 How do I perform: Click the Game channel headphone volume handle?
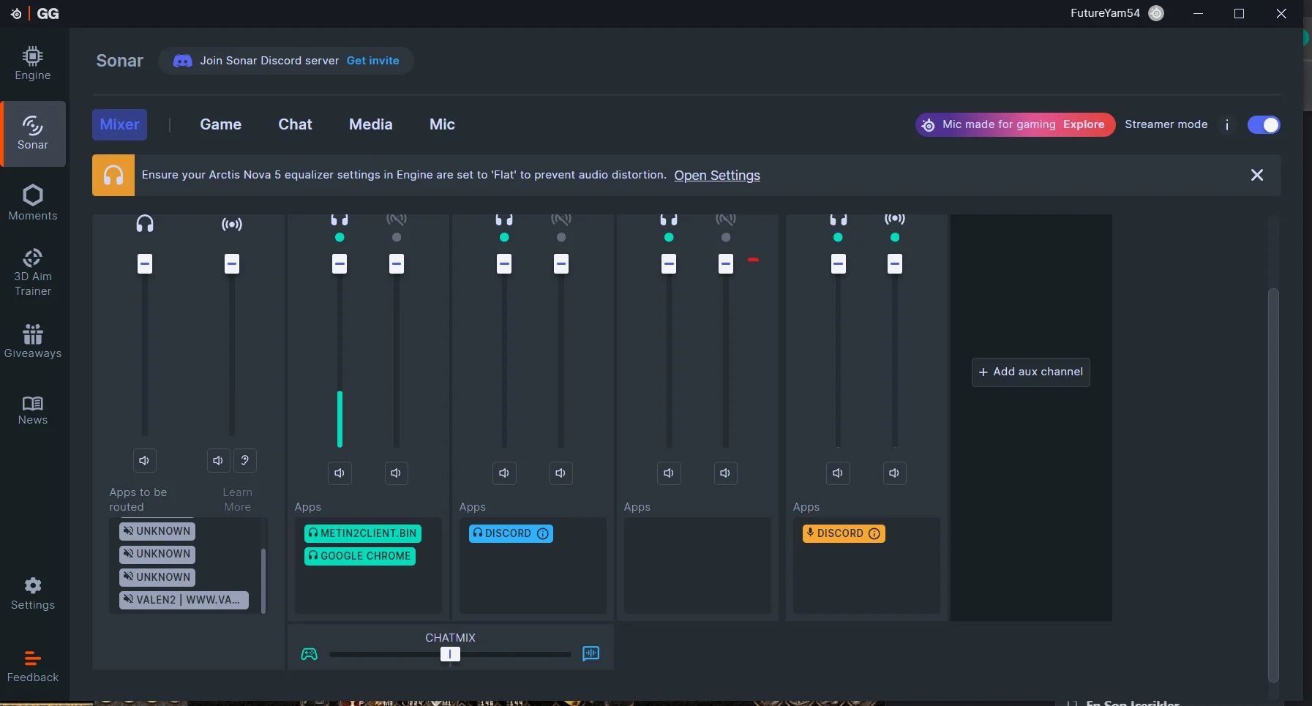click(x=340, y=263)
